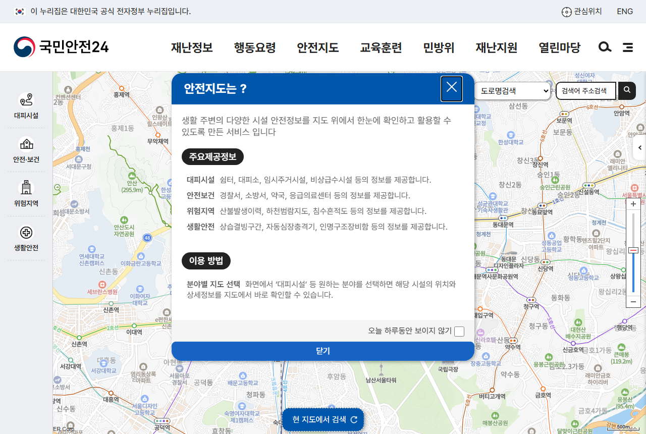Open the 재난지원 menu
646x434 pixels.
pyautogui.click(x=497, y=47)
